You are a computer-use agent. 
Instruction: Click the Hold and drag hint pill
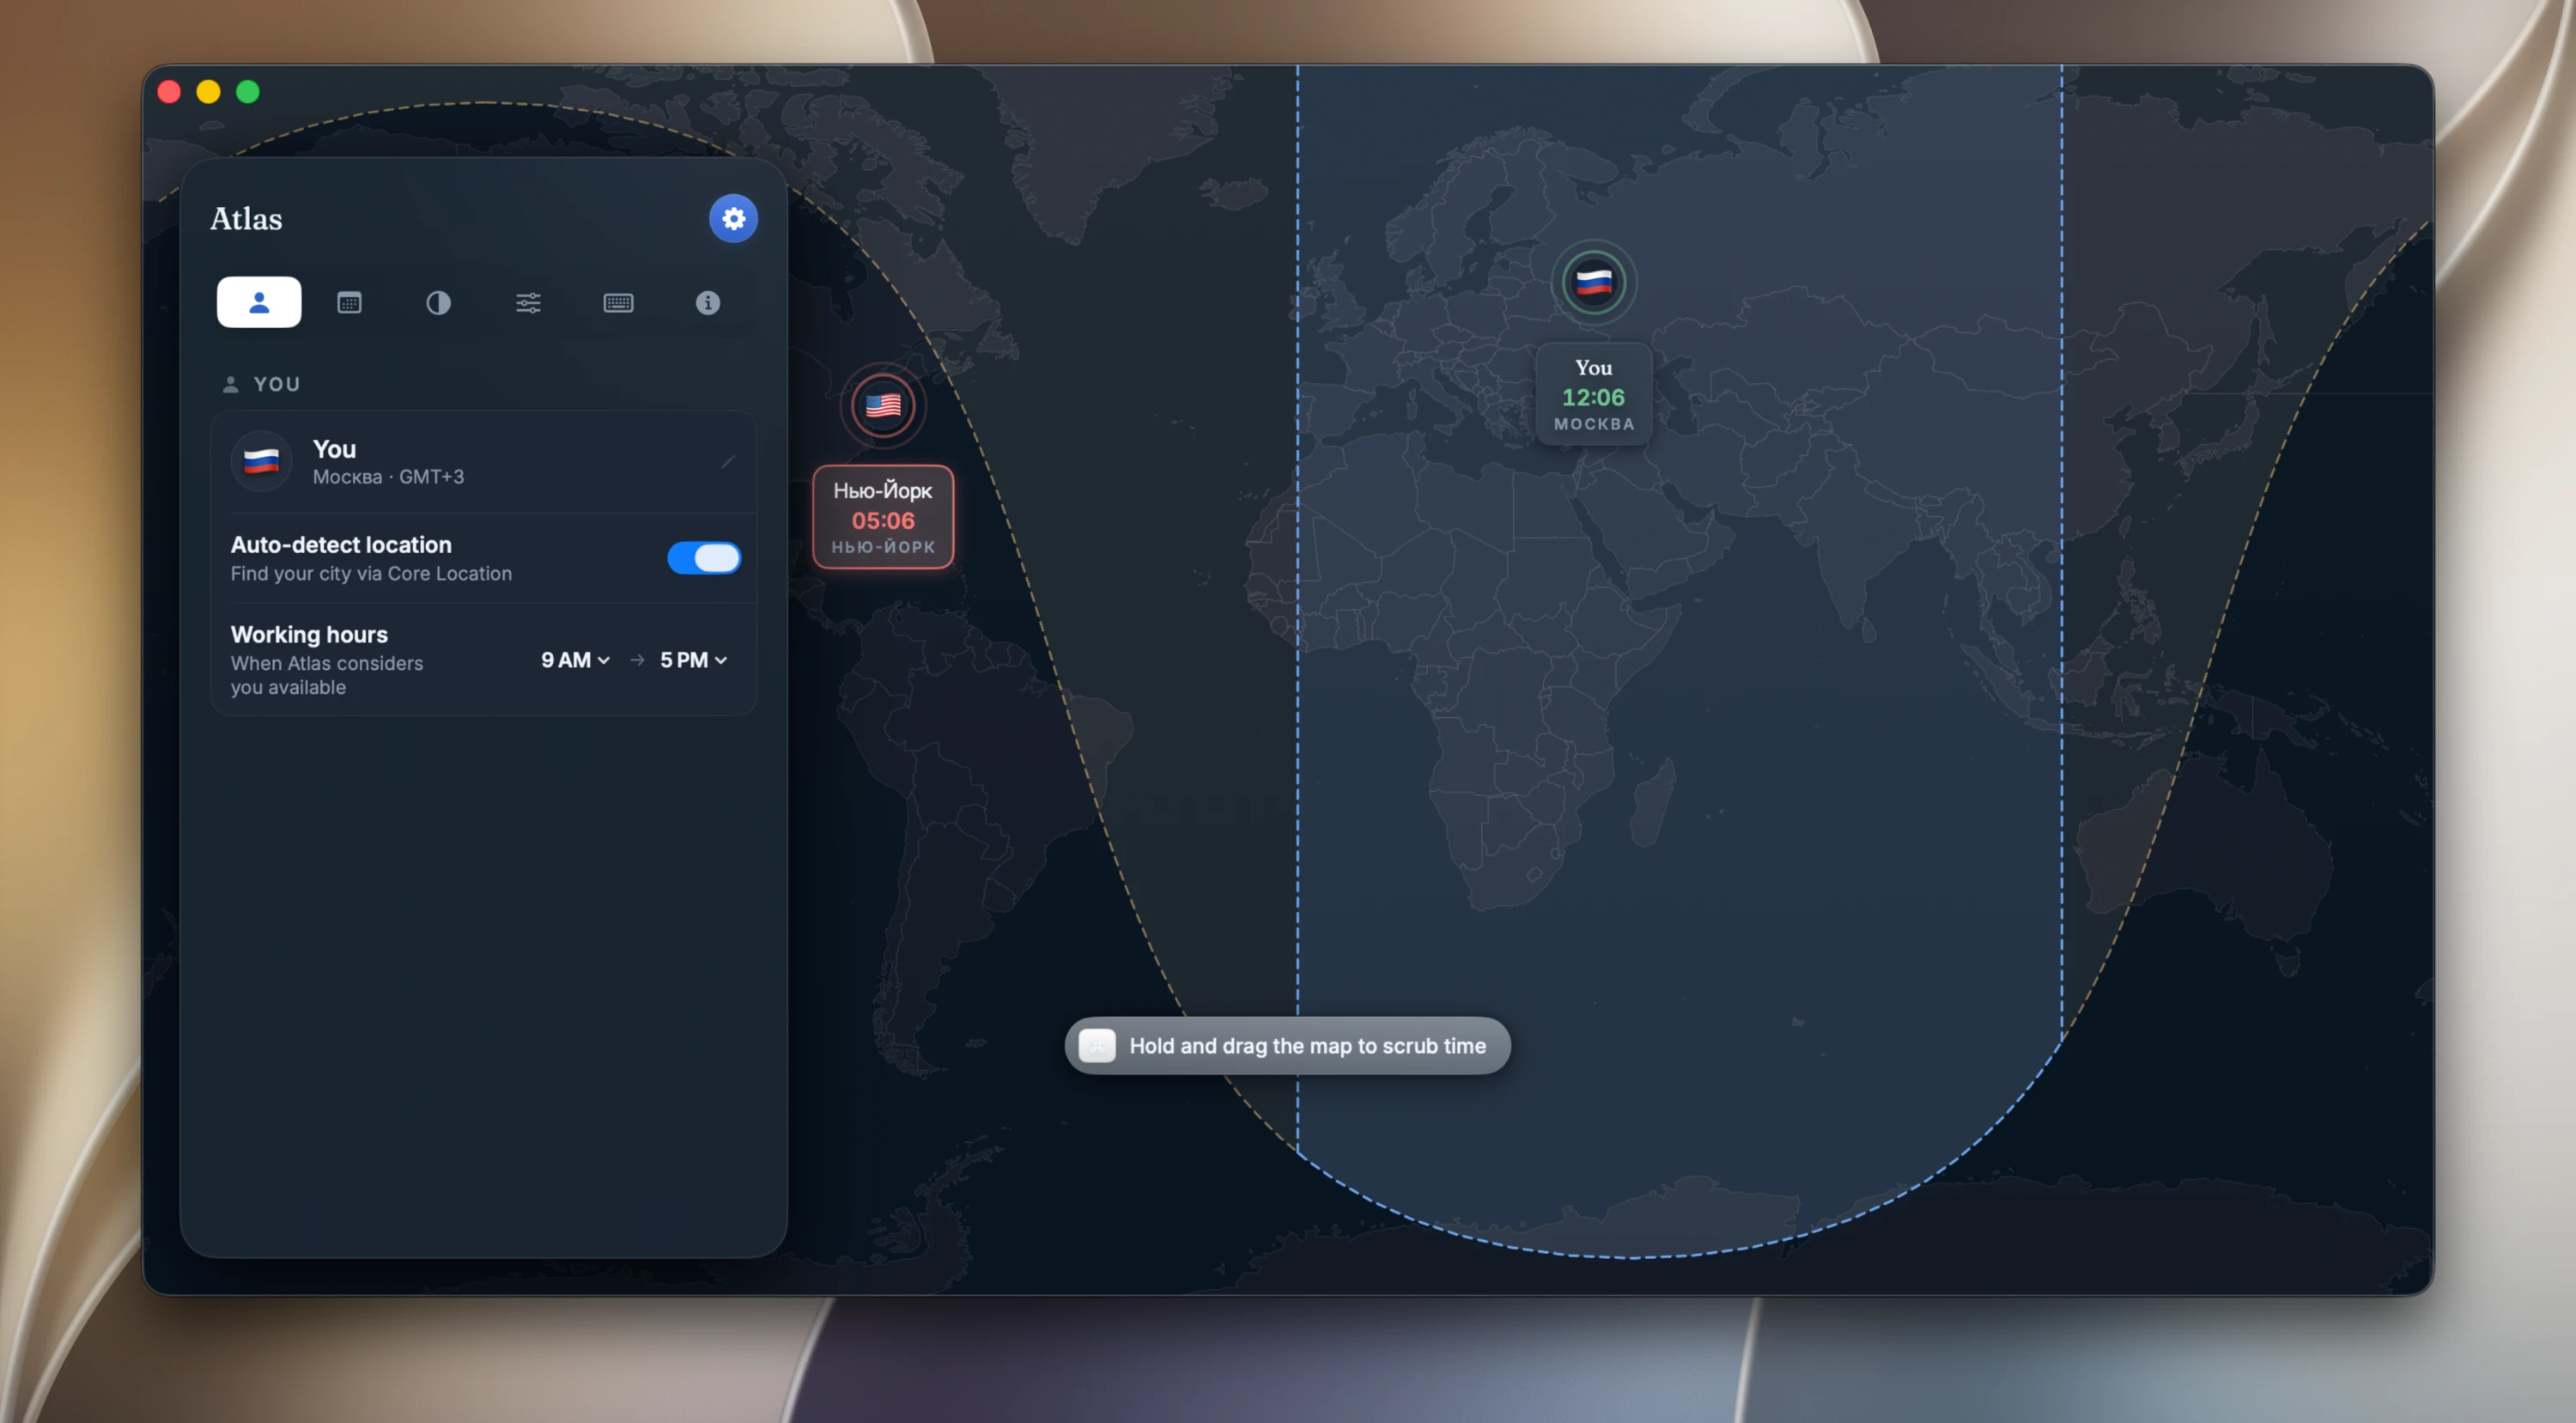[1287, 1046]
